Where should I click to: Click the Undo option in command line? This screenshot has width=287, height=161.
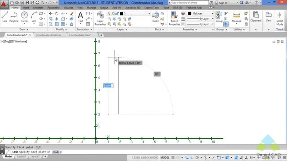tap(57, 152)
